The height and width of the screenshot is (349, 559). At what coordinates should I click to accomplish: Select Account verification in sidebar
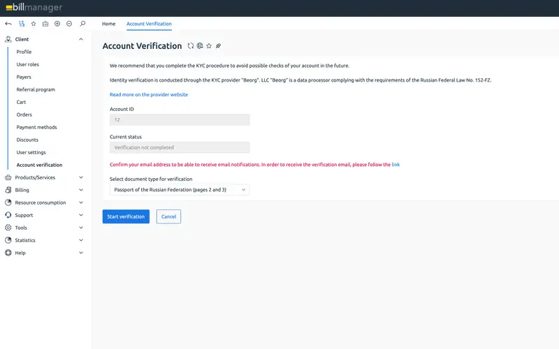[x=39, y=165]
